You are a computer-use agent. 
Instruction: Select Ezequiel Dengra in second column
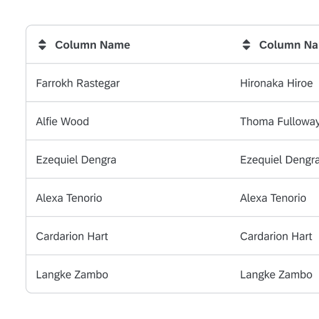(280, 160)
